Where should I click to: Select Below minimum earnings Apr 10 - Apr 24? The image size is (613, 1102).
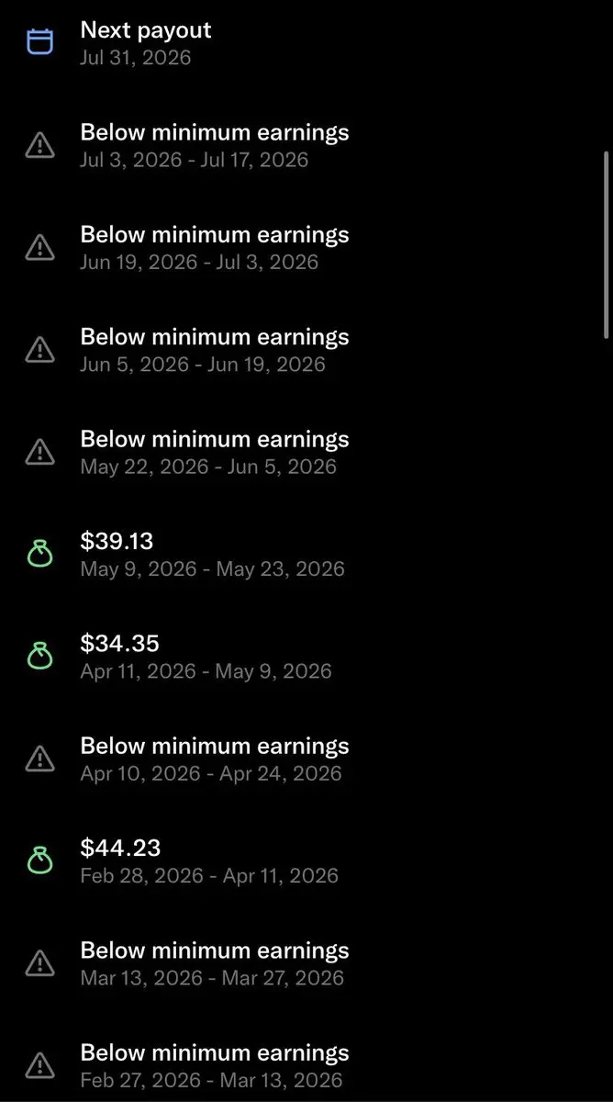pyautogui.click(x=306, y=759)
